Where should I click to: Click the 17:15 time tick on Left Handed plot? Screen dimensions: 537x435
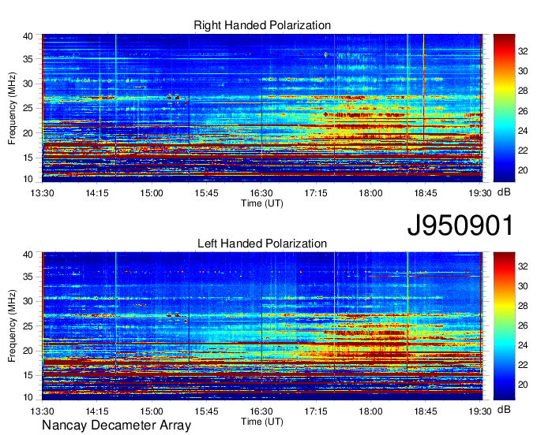[316, 411]
